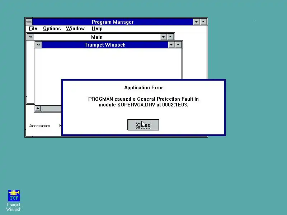The height and width of the screenshot is (215, 287).
Task: Minimize the Program Manager window
Action: pyautogui.click(x=196, y=22)
